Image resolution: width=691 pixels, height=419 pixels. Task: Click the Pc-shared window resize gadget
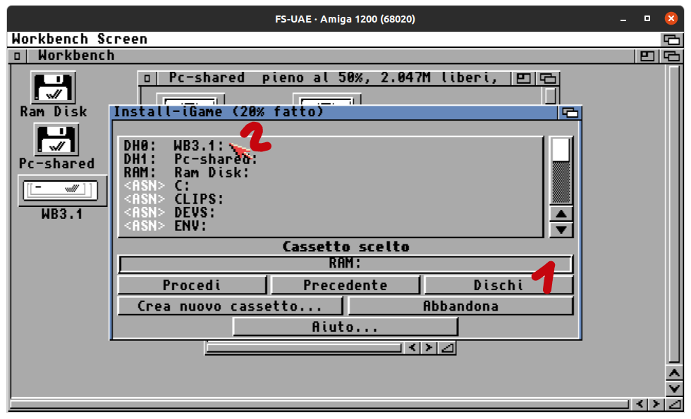point(447,348)
